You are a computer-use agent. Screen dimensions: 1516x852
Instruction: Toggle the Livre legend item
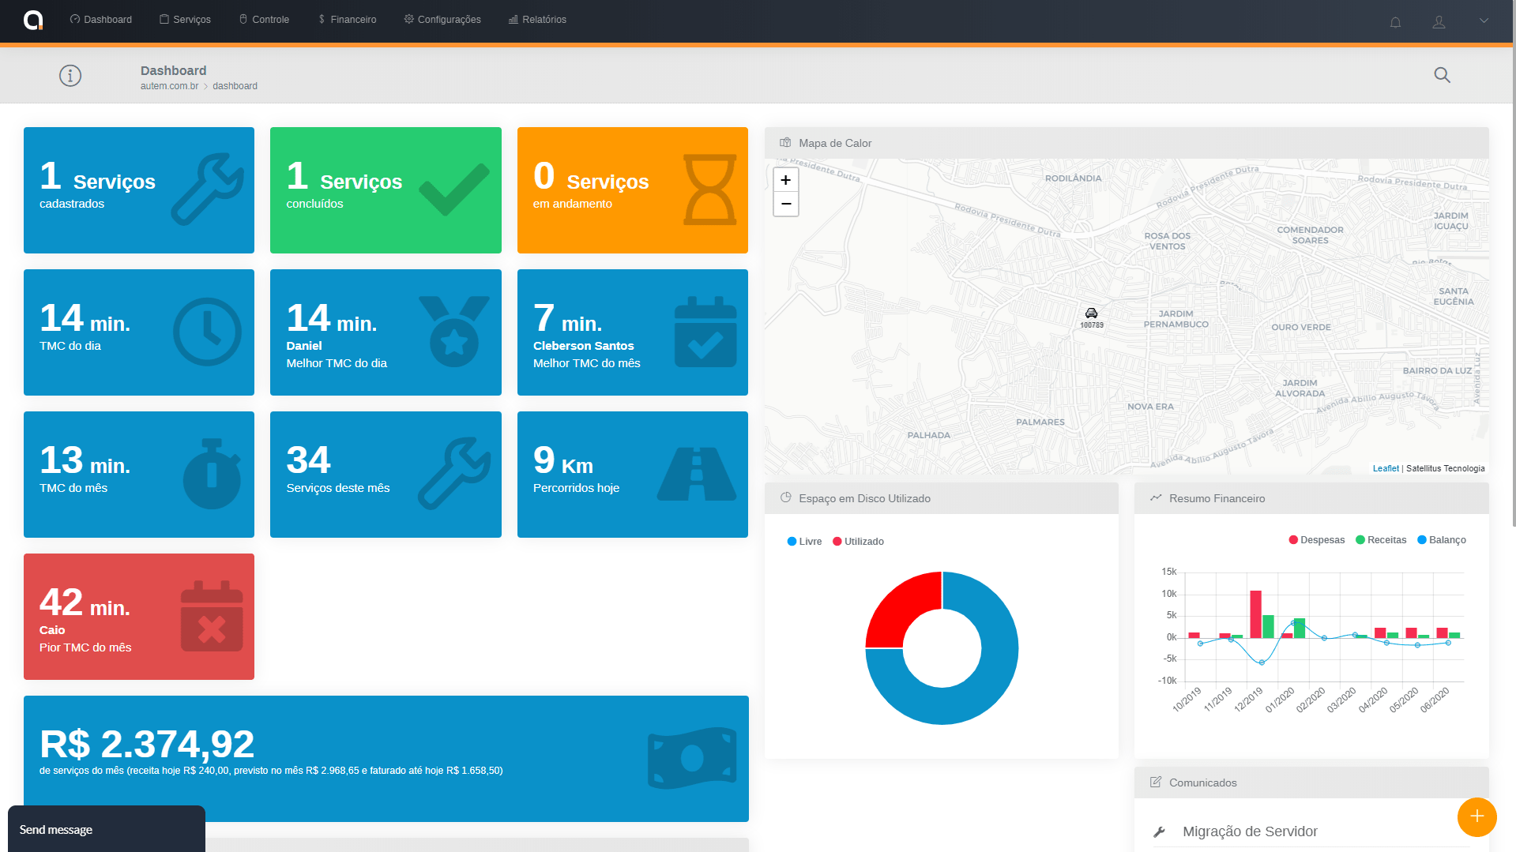(x=804, y=542)
